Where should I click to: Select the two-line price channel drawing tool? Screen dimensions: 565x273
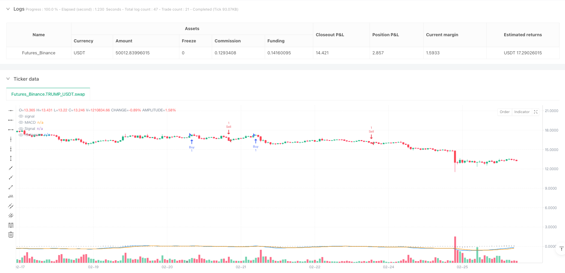11,206
